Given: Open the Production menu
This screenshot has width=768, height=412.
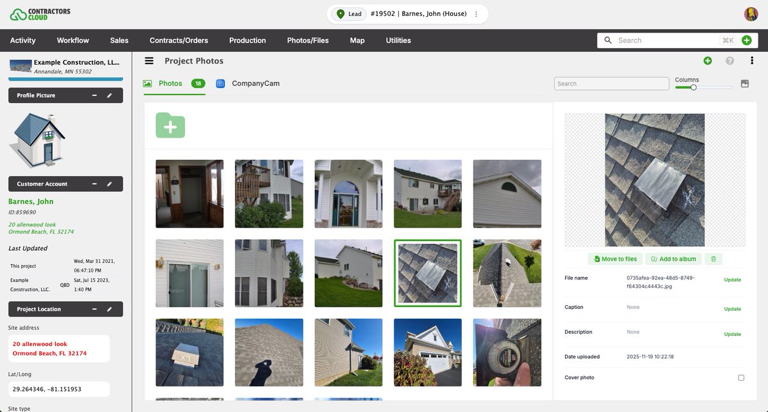Looking at the screenshot, I should click(x=248, y=40).
